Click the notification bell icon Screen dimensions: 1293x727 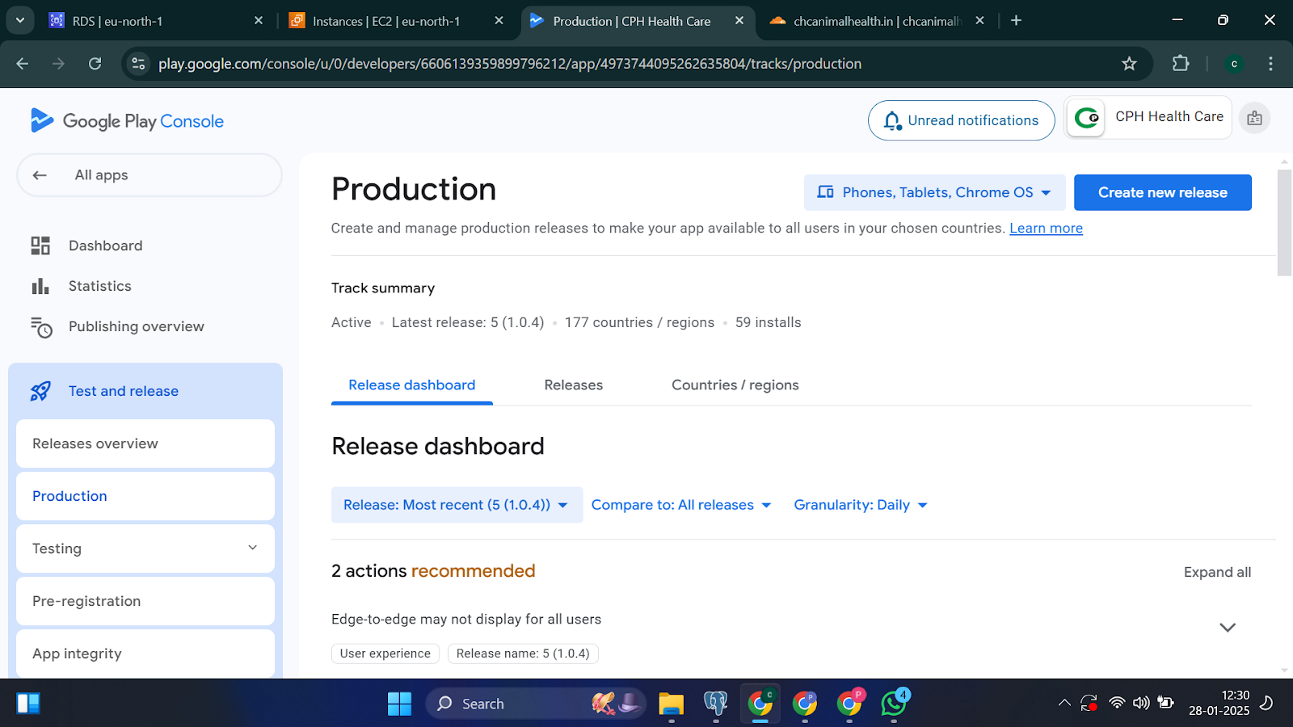tap(892, 120)
